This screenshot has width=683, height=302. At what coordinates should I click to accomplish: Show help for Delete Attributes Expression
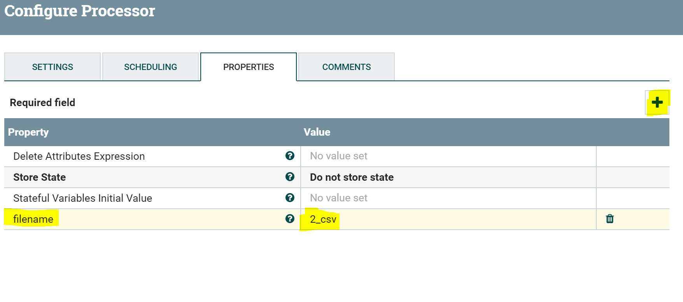point(290,156)
